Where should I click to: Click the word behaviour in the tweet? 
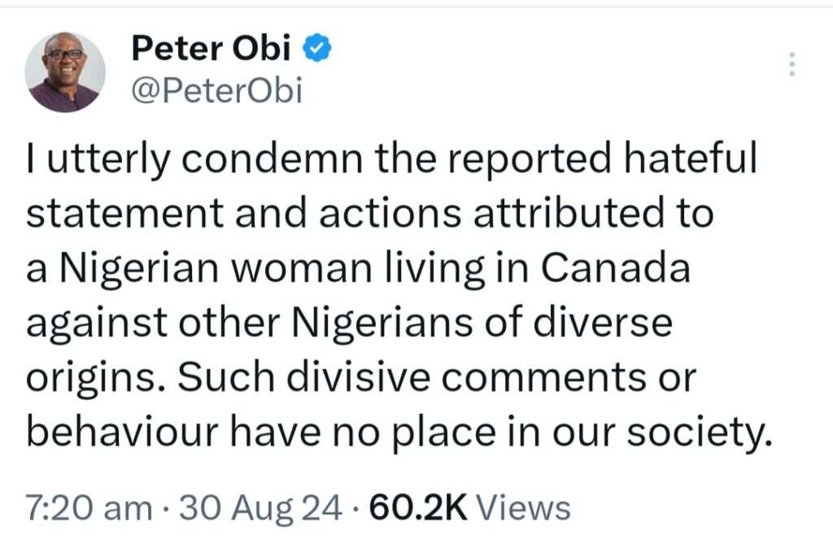122,432
